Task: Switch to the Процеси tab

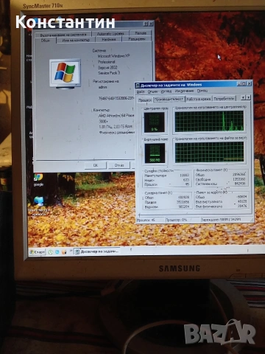Action: coord(145,100)
